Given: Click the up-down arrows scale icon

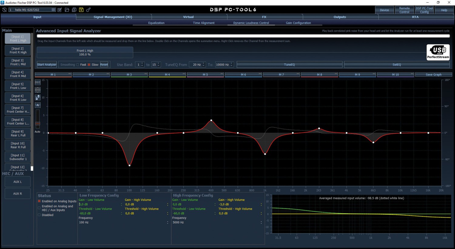Looking at the screenshot, I should click(38, 97).
